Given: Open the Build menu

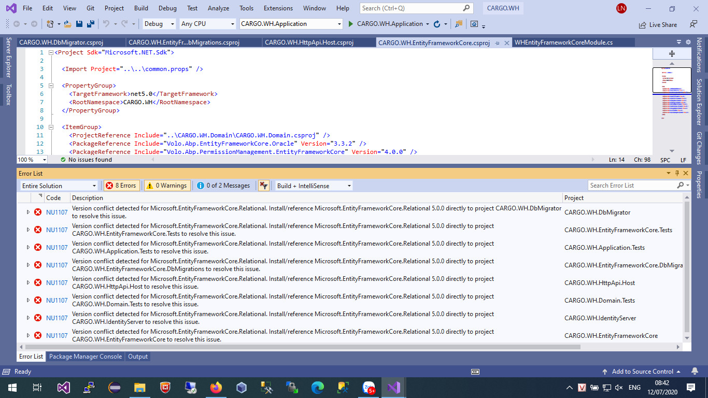Looking at the screenshot, I should (141, 8).
